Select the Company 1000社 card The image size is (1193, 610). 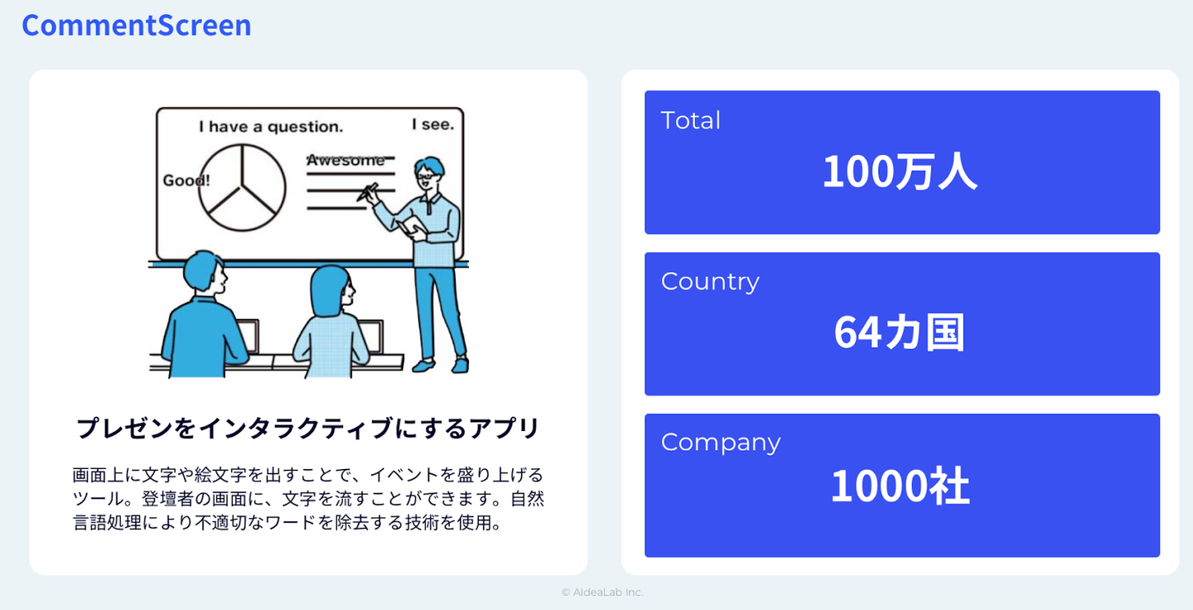pyautogui.click(x=901, y=486)
